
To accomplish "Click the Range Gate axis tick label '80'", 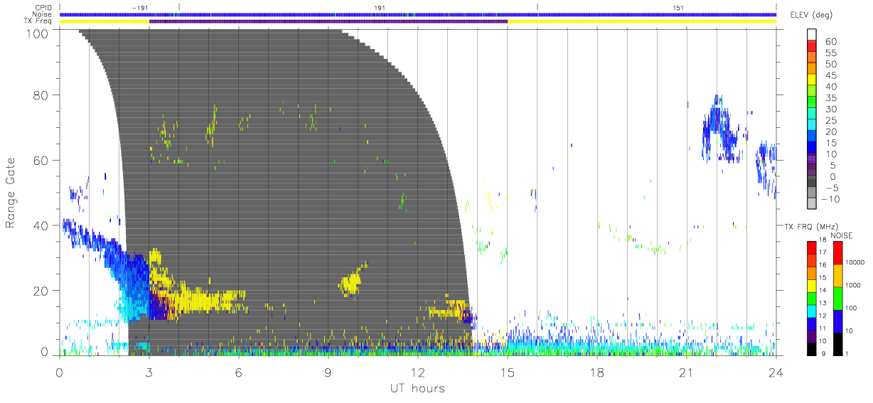I will [41, 95].
